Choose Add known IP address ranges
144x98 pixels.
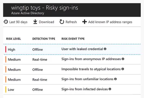[x=107, y=22]
